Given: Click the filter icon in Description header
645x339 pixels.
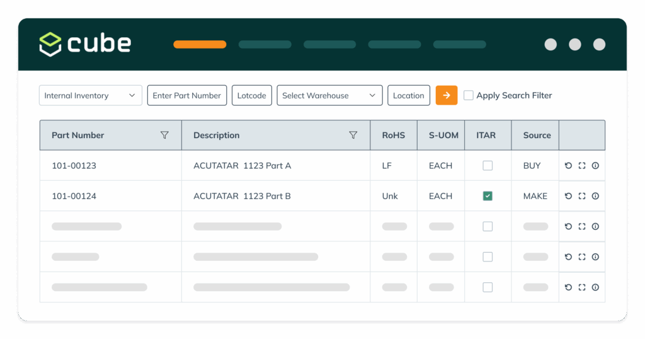Looking at the screenshot, I should [353, 135].
